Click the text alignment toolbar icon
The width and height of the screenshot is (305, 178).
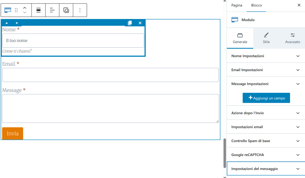[x=52, y=10]
